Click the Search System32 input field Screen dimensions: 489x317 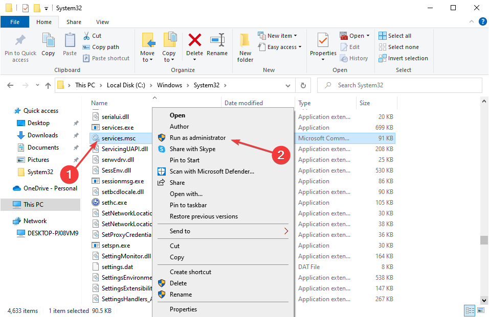[399, 85]
